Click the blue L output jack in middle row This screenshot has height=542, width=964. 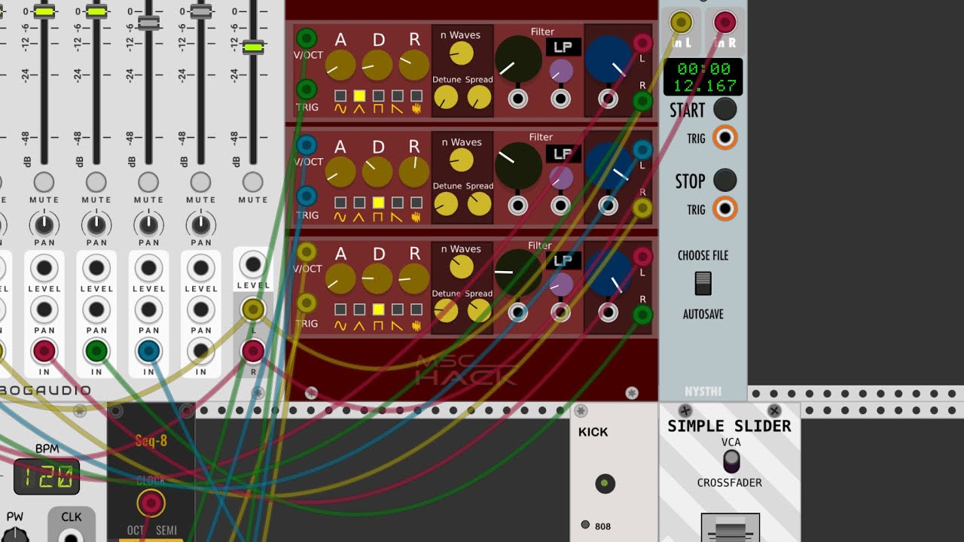point(642,150)
